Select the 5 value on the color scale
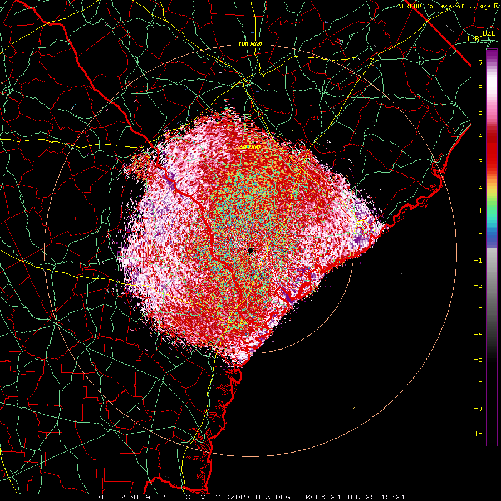This screenshot has width=501, height=501. click(480, 112)
